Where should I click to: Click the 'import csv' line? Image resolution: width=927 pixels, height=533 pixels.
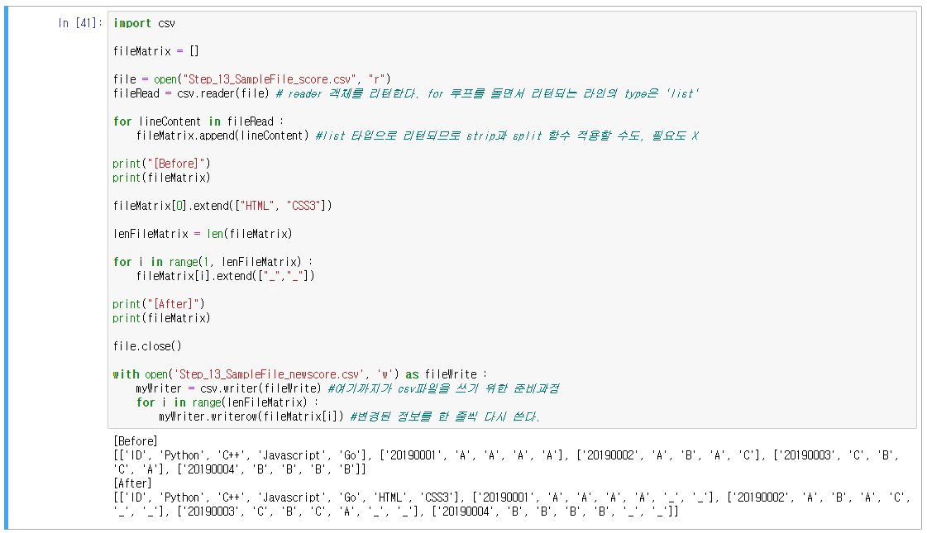click(144, 23)
